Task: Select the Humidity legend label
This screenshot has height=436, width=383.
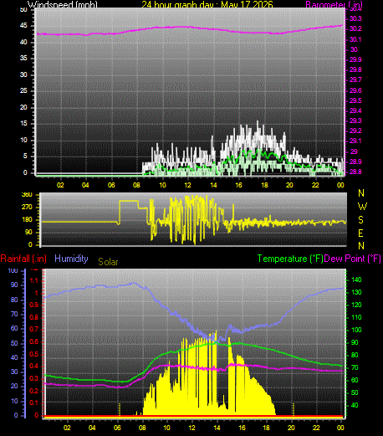Action: tap(71, 259)
